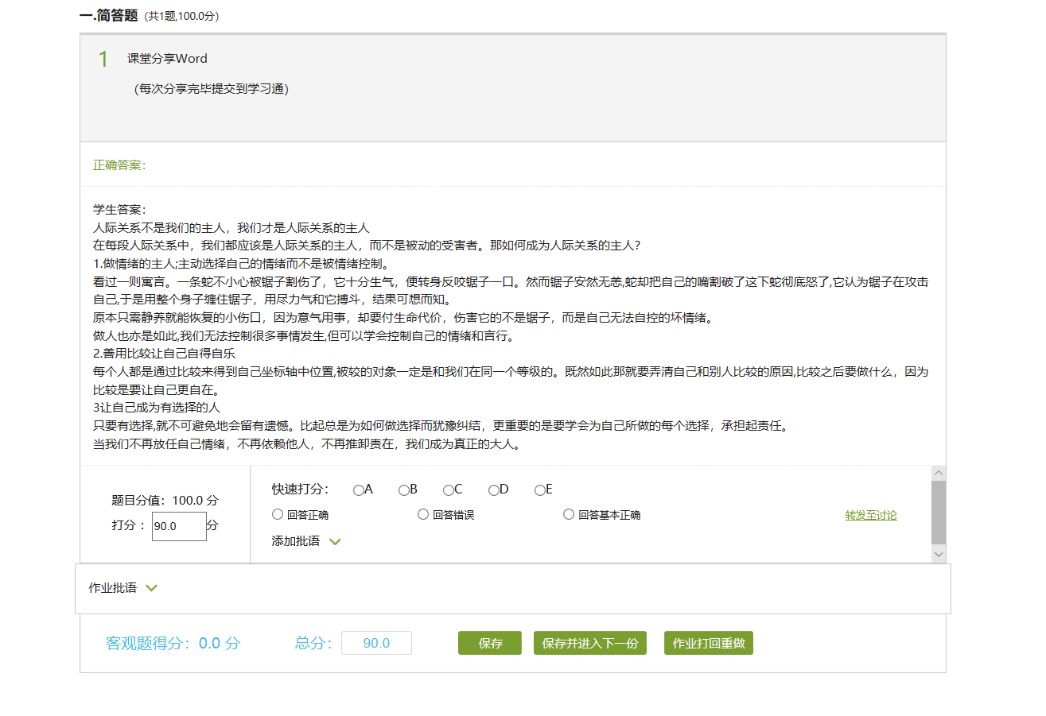Screen dimensions: 1046x716
Task: Focus the 总分 total score field
Action: [376, 643]
